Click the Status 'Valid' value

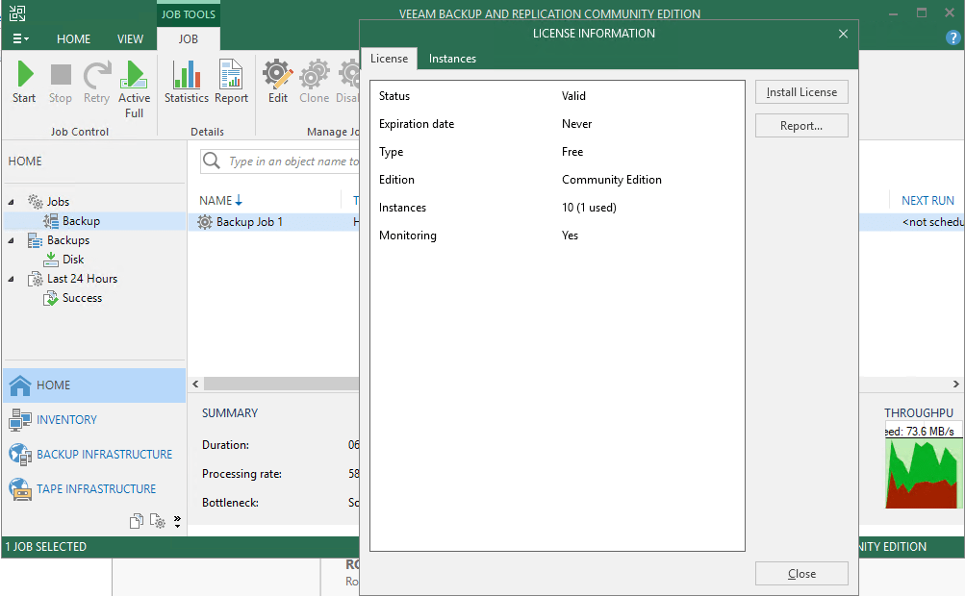(573, 96)
